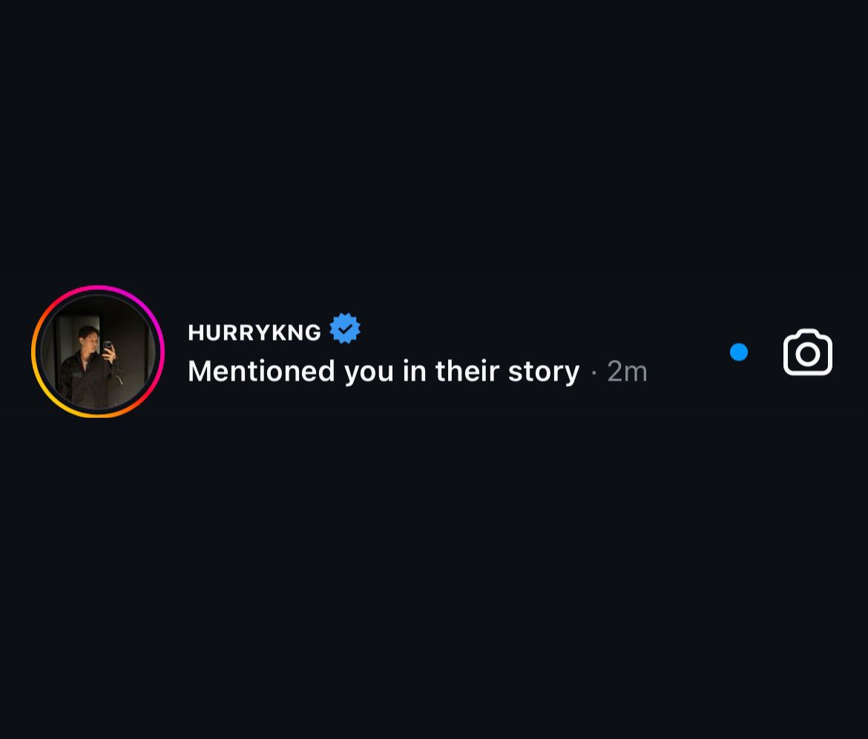Open the conversation with HURRYKNG
Viewport: 868px width, 739px height.
[x=445, y=352]
